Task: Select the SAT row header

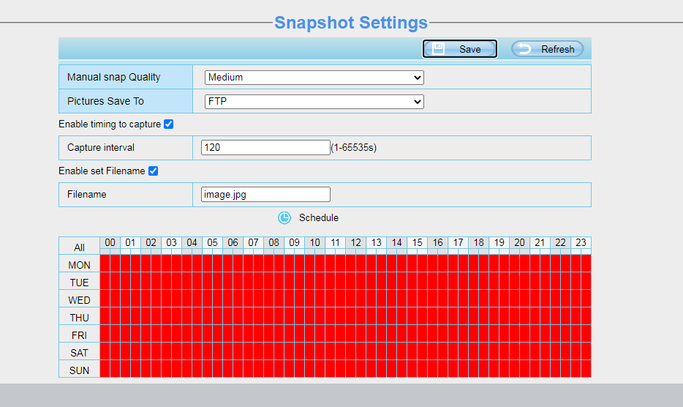Action: coord(79,353)
